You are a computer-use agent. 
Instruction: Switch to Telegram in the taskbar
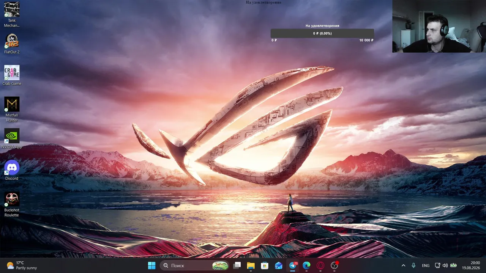pos(293,266)
